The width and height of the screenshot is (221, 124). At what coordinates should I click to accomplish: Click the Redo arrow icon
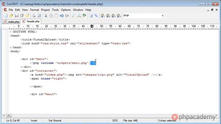67,15
